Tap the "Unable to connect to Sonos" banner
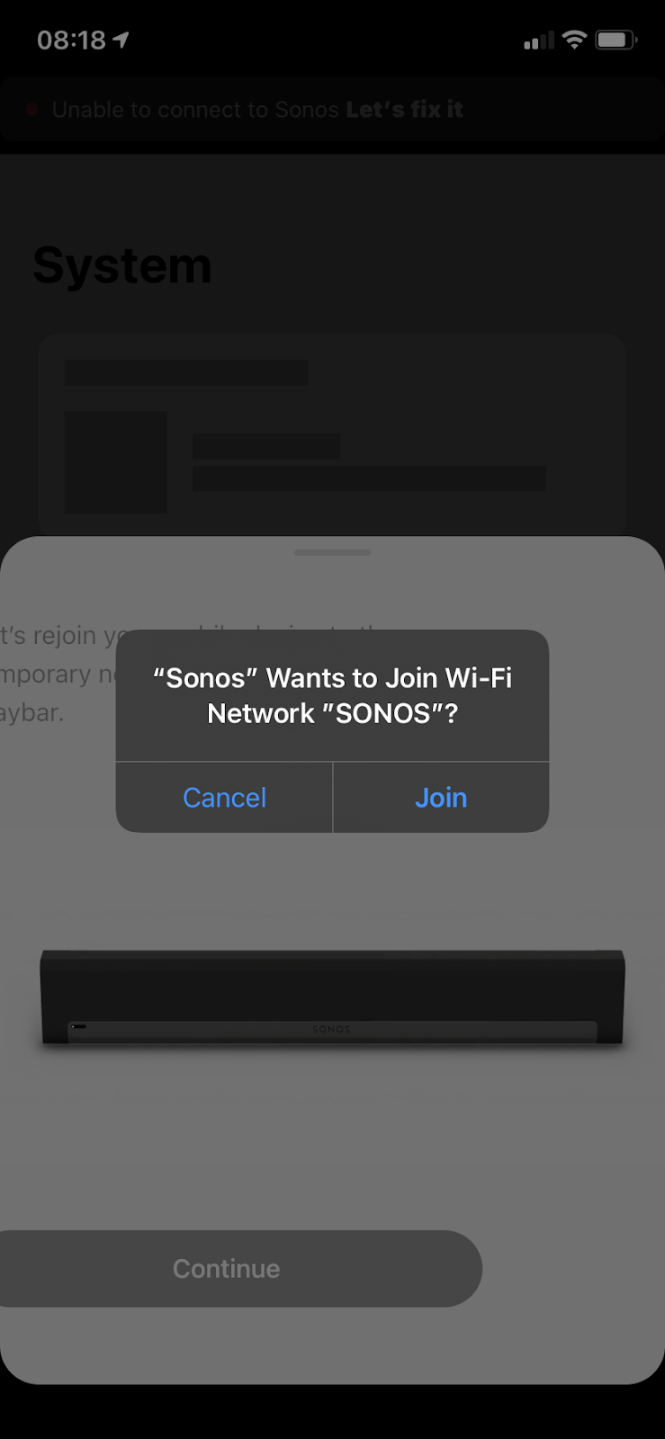The height and width of the screenshot is (1439, 665). [332, 110]
